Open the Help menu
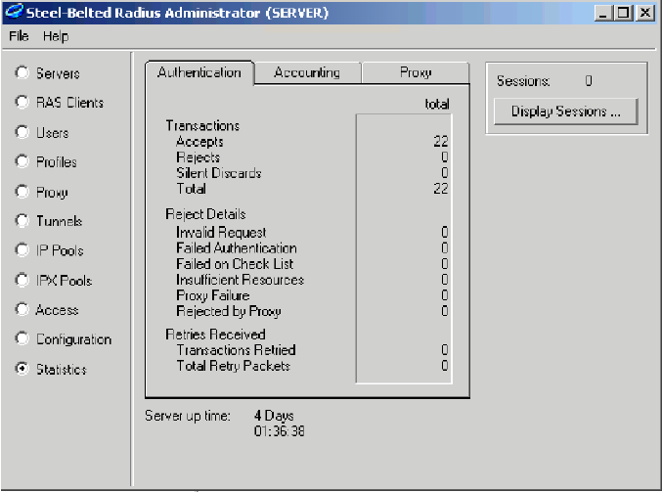This screenshot has width=662, height=492. click(56, 36)
